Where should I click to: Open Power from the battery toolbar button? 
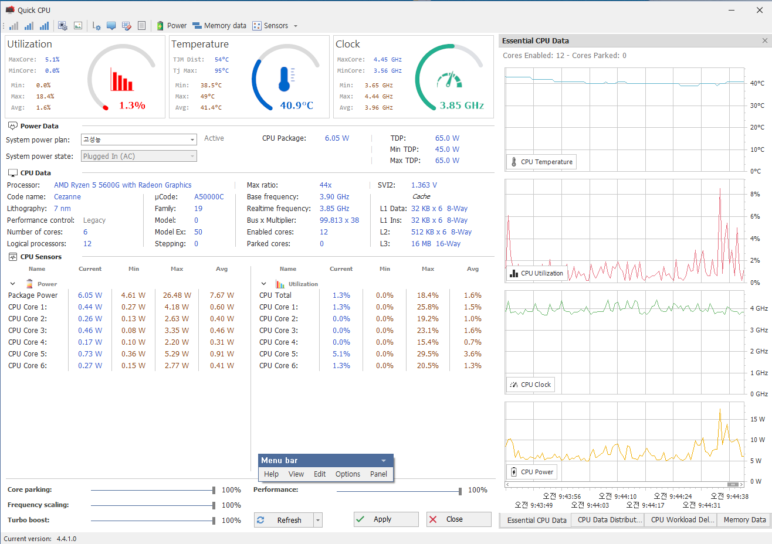click(171, 26)
